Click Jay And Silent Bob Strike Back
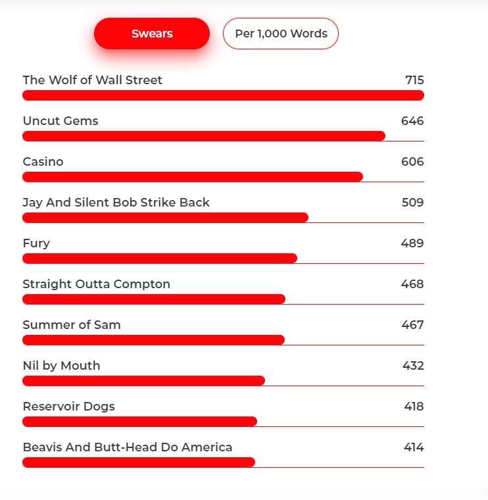 click(116, 203)
